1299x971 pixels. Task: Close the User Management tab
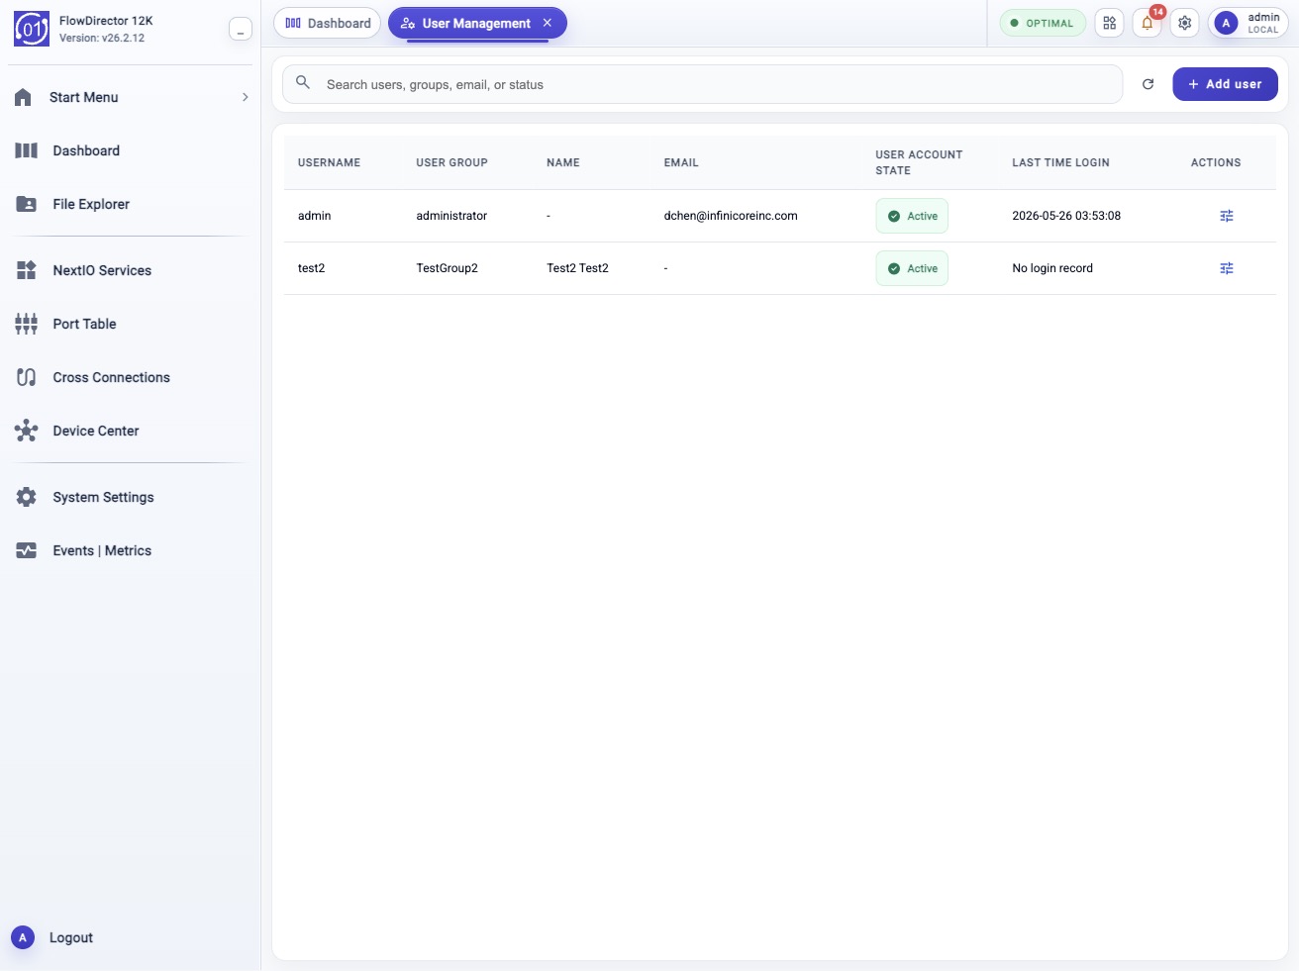click(547, 23)
